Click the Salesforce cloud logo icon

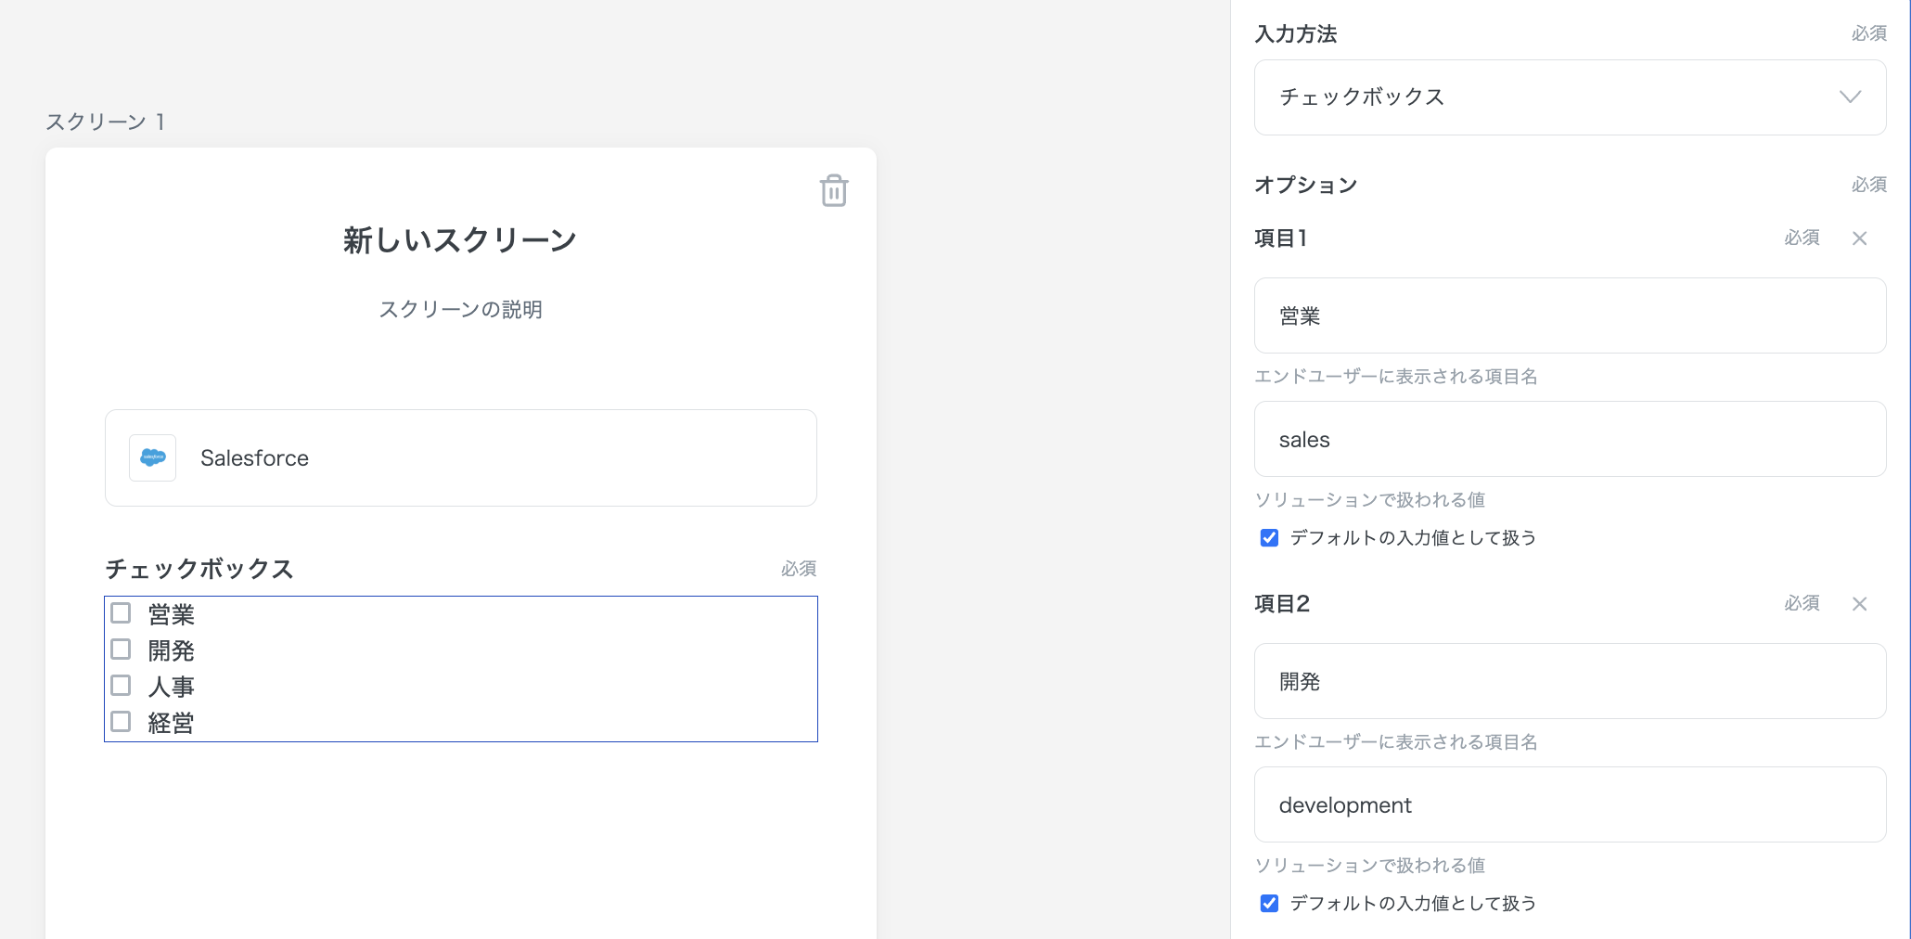click(x=152, y=457)
